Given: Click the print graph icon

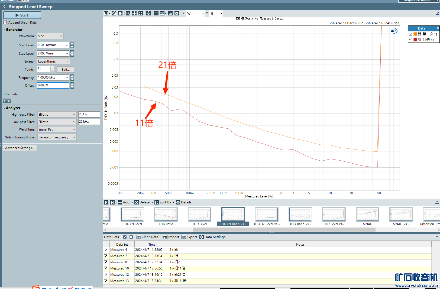Looking at the screenshot, I should [120, 13].
